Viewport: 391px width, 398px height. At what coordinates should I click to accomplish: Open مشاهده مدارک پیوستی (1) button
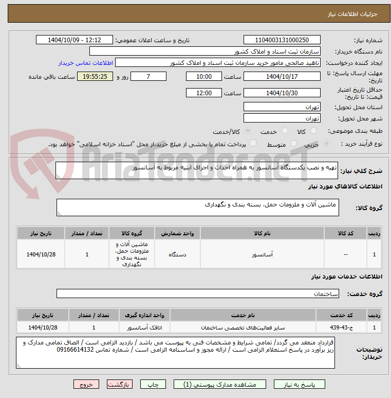tap(220, 384)
